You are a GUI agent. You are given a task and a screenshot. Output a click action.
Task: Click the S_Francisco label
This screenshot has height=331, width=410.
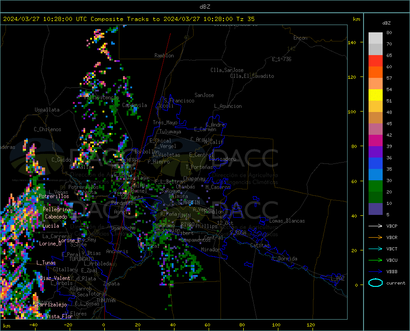point(179,101)
